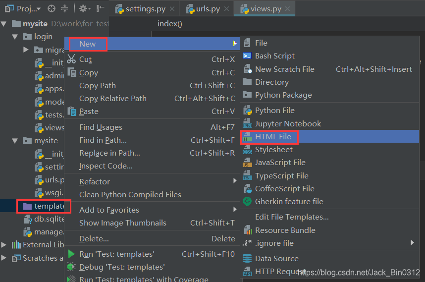Click the Jupyter Notebook icon
This screenshot has height=282, width=425.
point(247,123)
